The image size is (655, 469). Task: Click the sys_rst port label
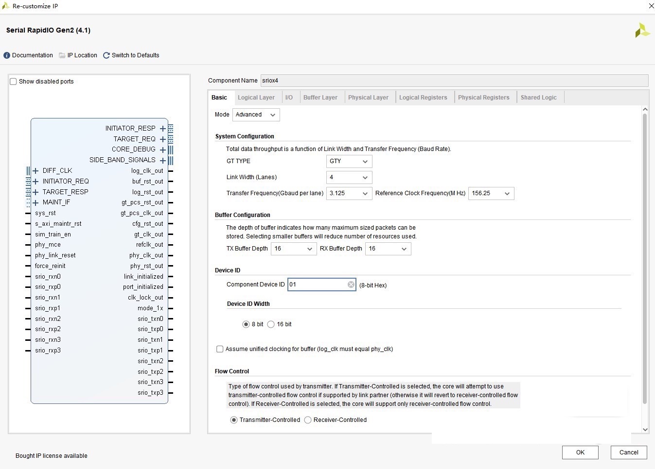(45, 213)
